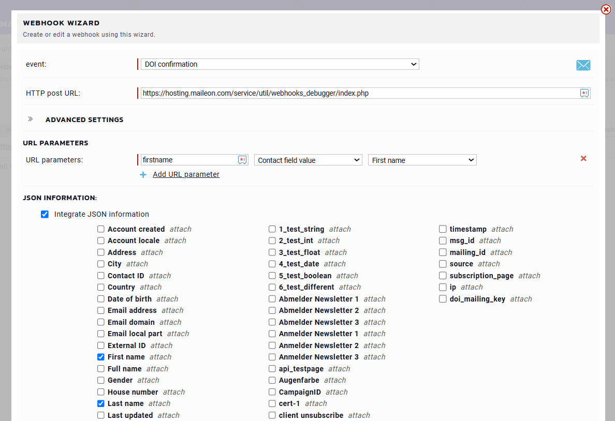The width and height of the screenshot is (615, 421).
Task: Uncheck the Last name checkbox
Action: 101,403
